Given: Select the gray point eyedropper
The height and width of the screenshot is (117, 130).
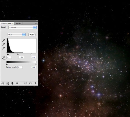Looking at the screenshot, I should 3,44.
